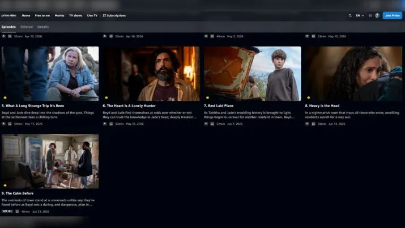Click the age rating icon beside May 10, 2026
Viewport: 405px width, 228px height.
(307, 36)
